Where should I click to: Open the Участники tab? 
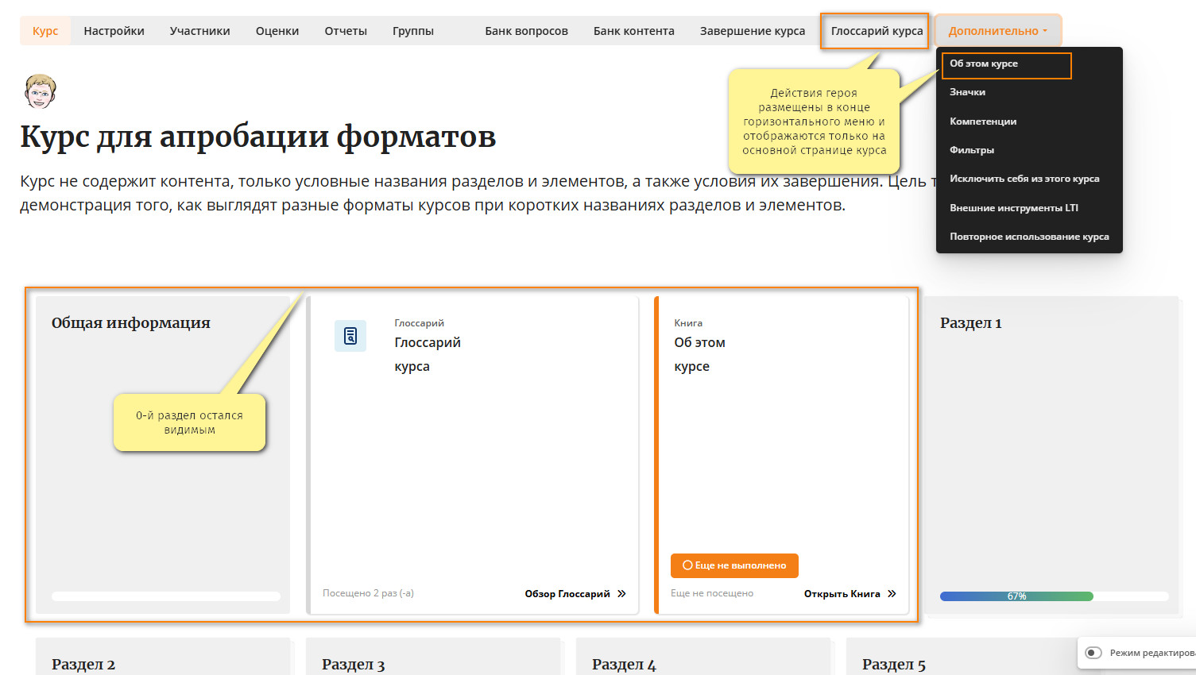pos(199,31)
